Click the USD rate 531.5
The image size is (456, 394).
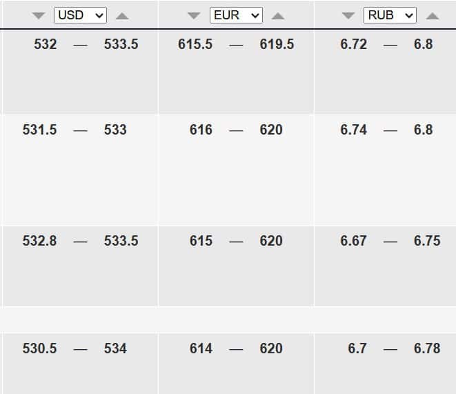coord(39,130)
